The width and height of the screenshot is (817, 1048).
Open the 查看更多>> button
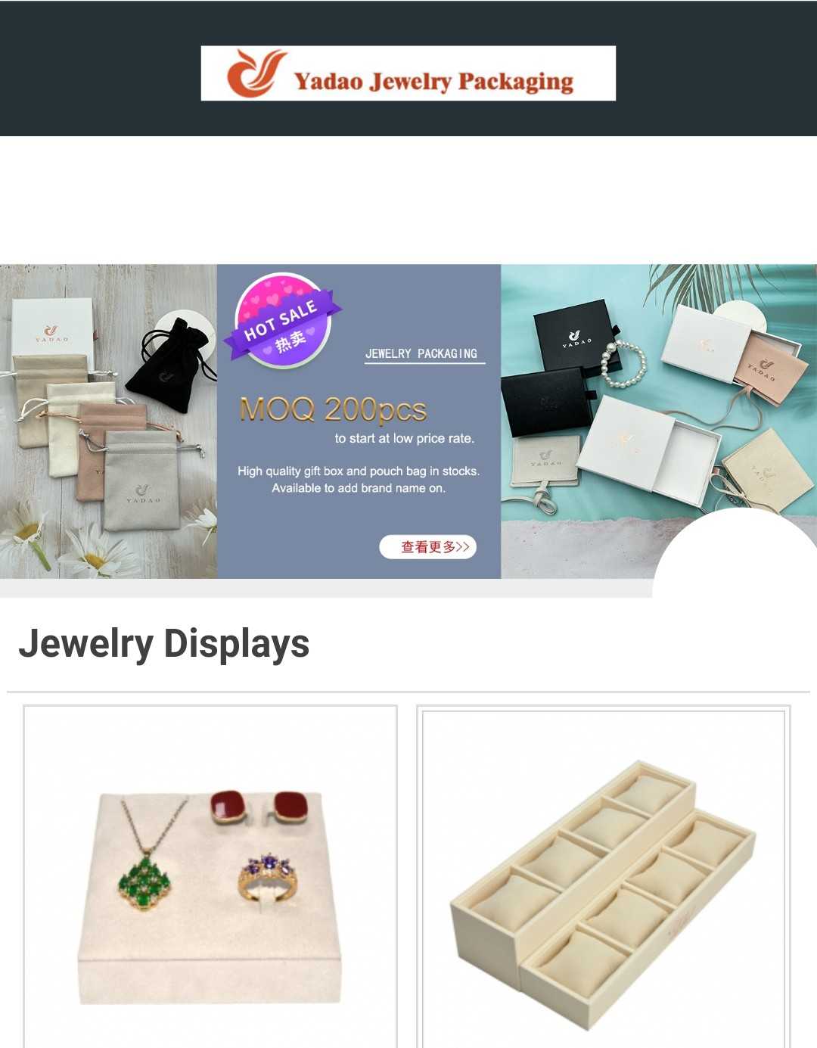(427, 546)
